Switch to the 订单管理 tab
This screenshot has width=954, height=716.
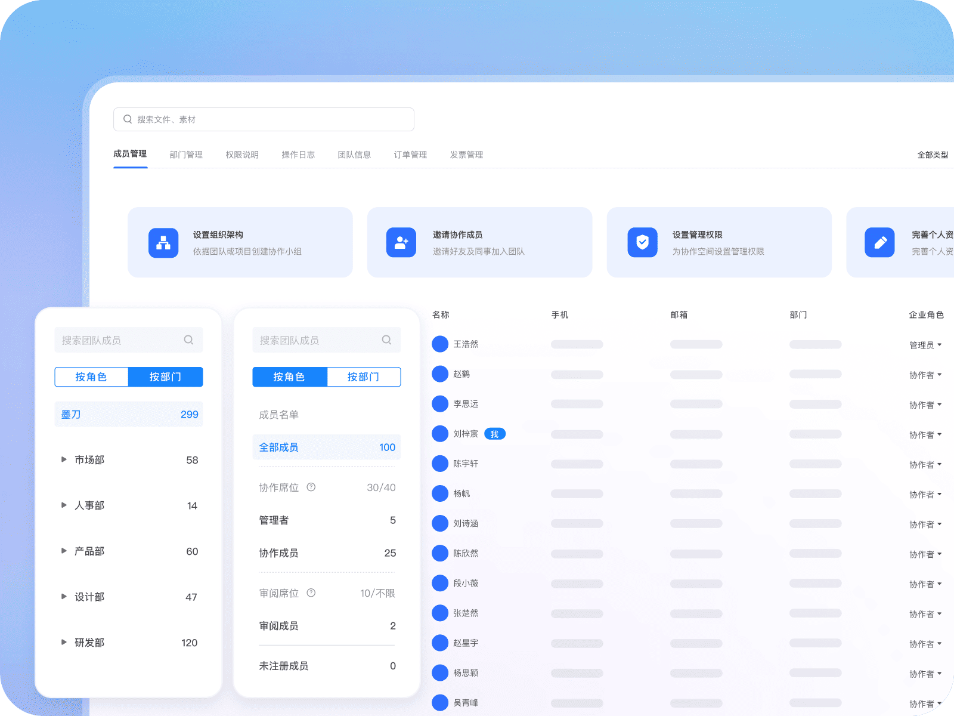(410, 155)
